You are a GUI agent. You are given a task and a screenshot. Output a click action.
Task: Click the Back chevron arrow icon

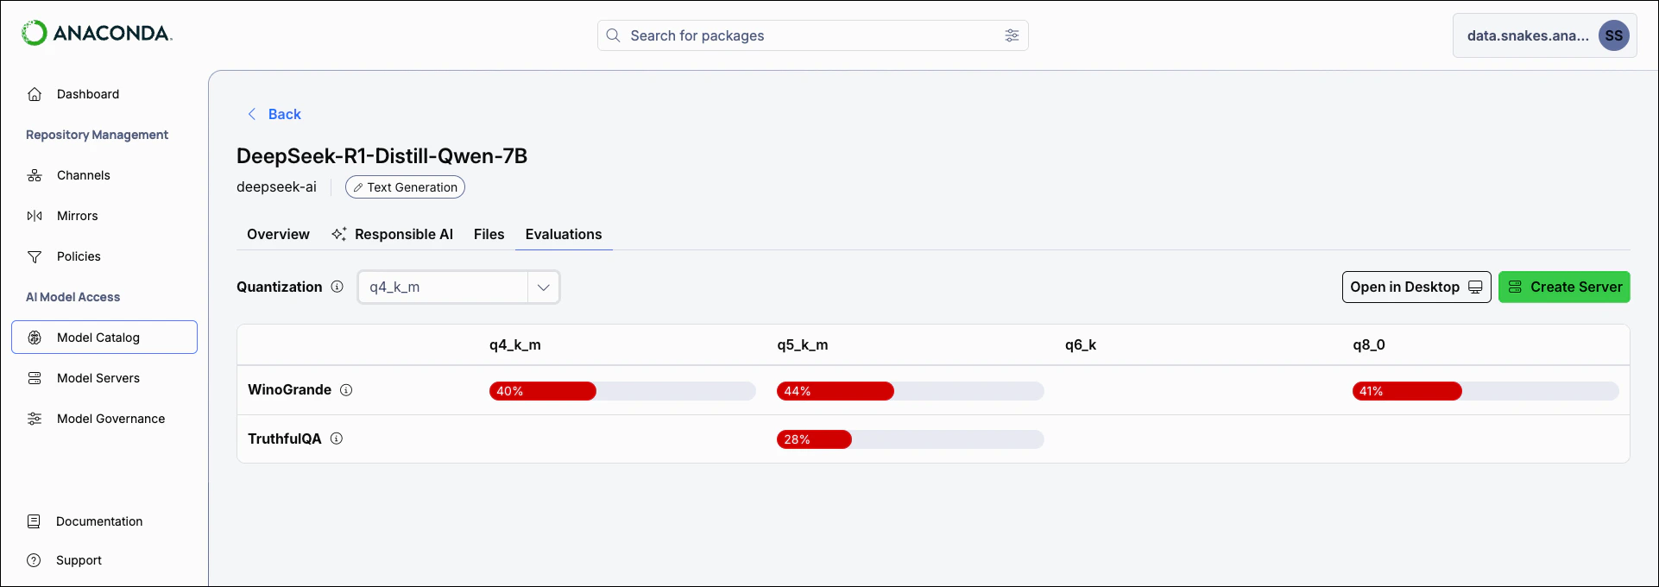tap(251, 114)
